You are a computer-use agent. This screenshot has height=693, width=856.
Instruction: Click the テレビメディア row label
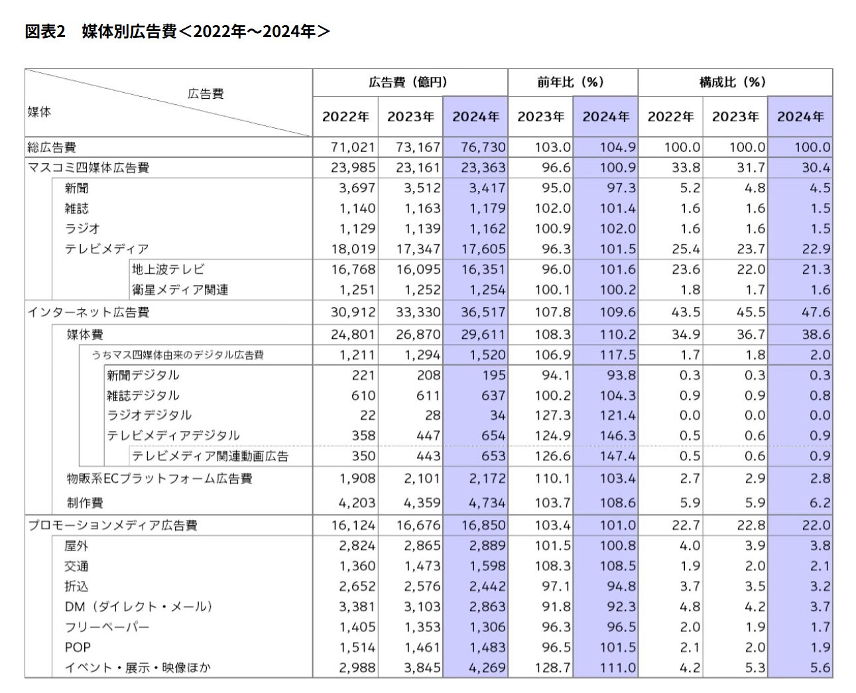107,249
